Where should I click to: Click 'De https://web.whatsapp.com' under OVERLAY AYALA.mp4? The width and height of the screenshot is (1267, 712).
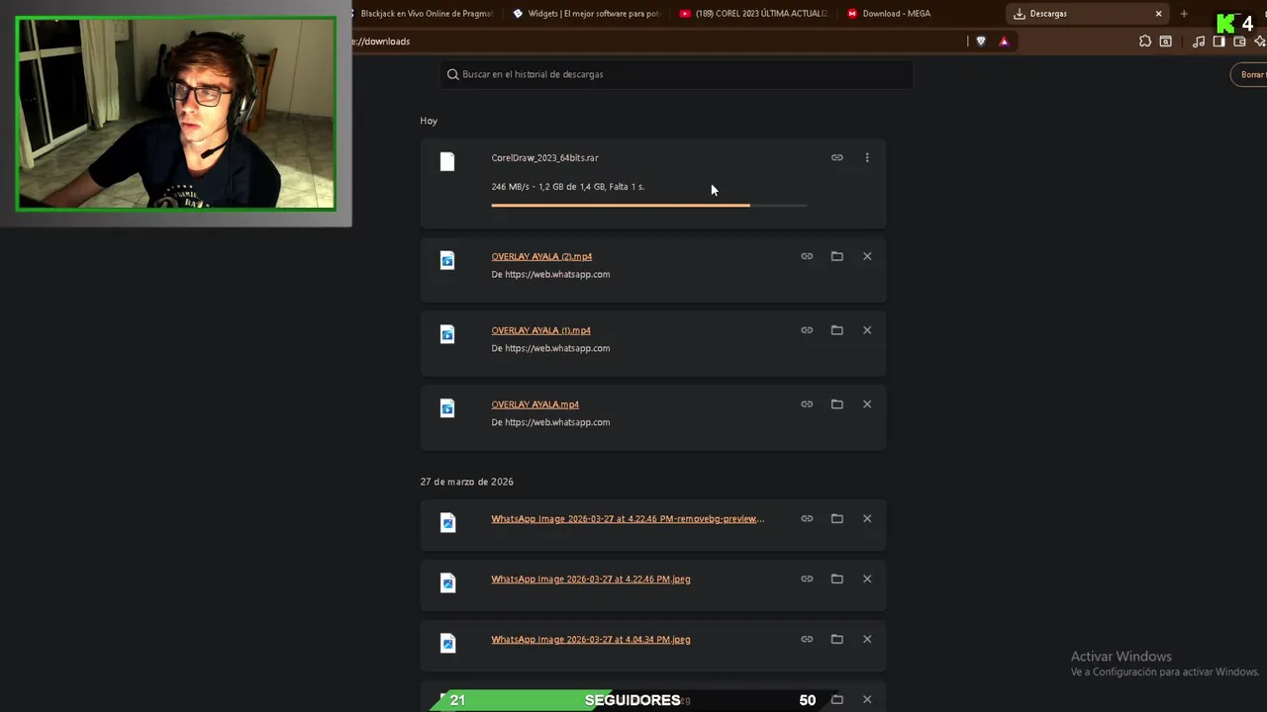[550, 422]
